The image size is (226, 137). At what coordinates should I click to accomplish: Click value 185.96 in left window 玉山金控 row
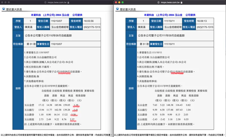point(58,105)
